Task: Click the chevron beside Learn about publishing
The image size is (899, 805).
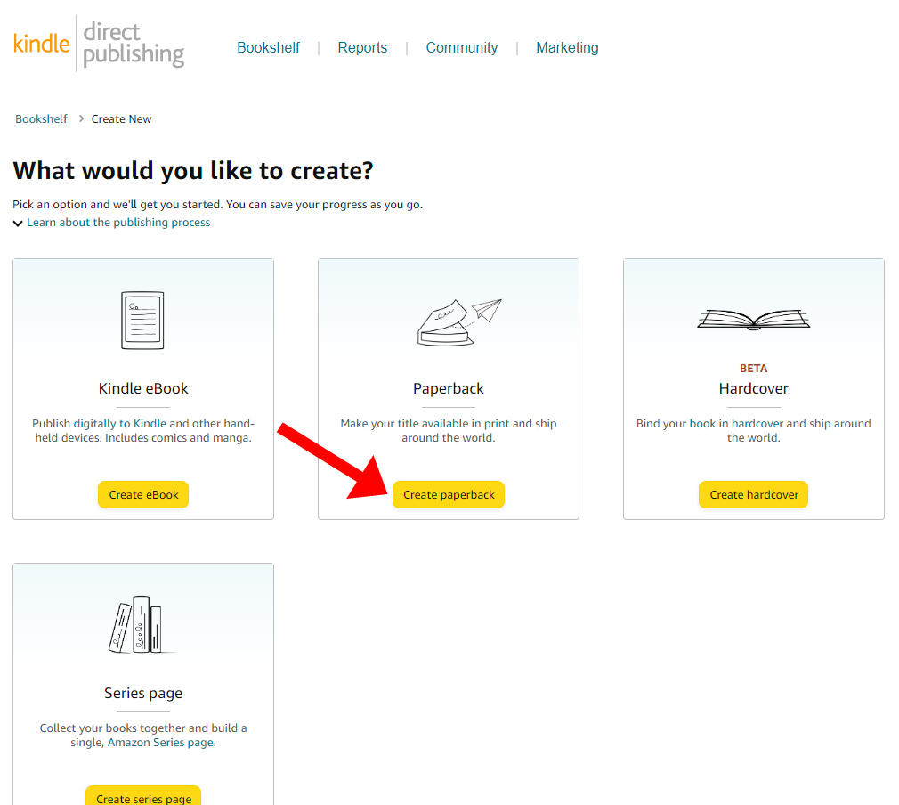Action: [18, 224]
